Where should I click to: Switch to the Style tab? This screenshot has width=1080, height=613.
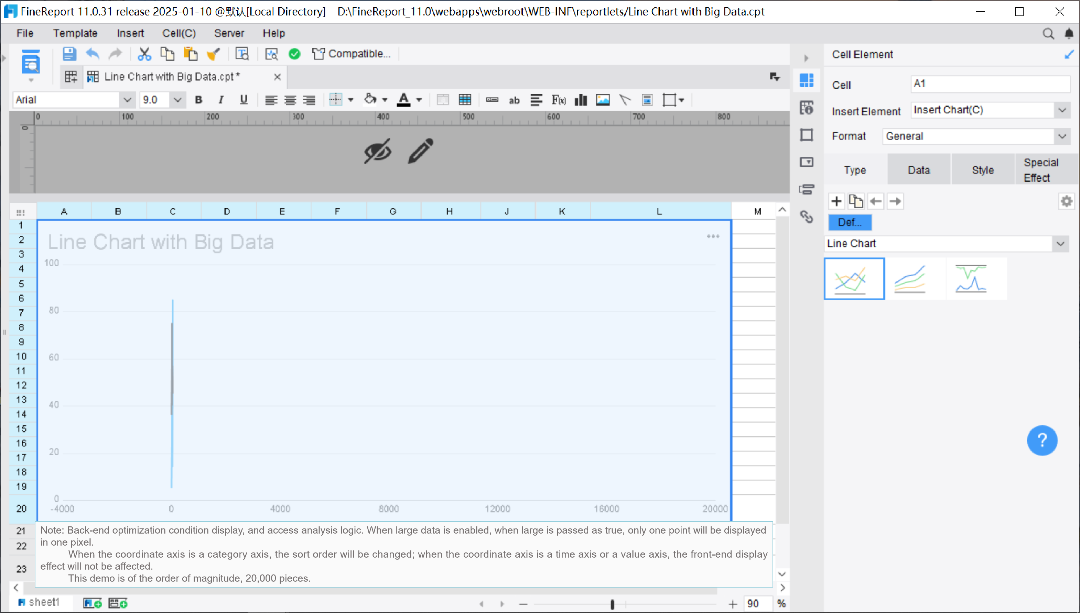click(x=983, y=170)
